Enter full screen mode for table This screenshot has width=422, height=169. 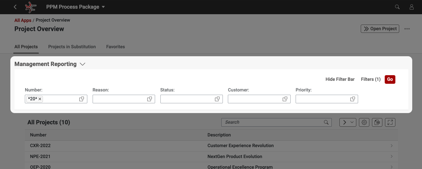click(x=390, y=122)
